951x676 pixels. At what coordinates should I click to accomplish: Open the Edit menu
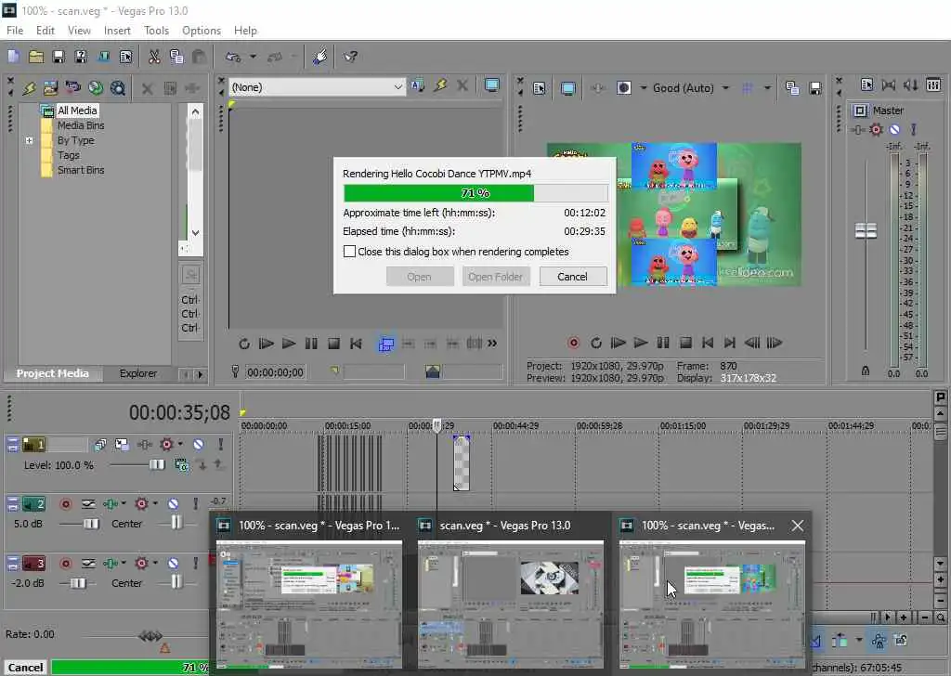coord(46,31)
